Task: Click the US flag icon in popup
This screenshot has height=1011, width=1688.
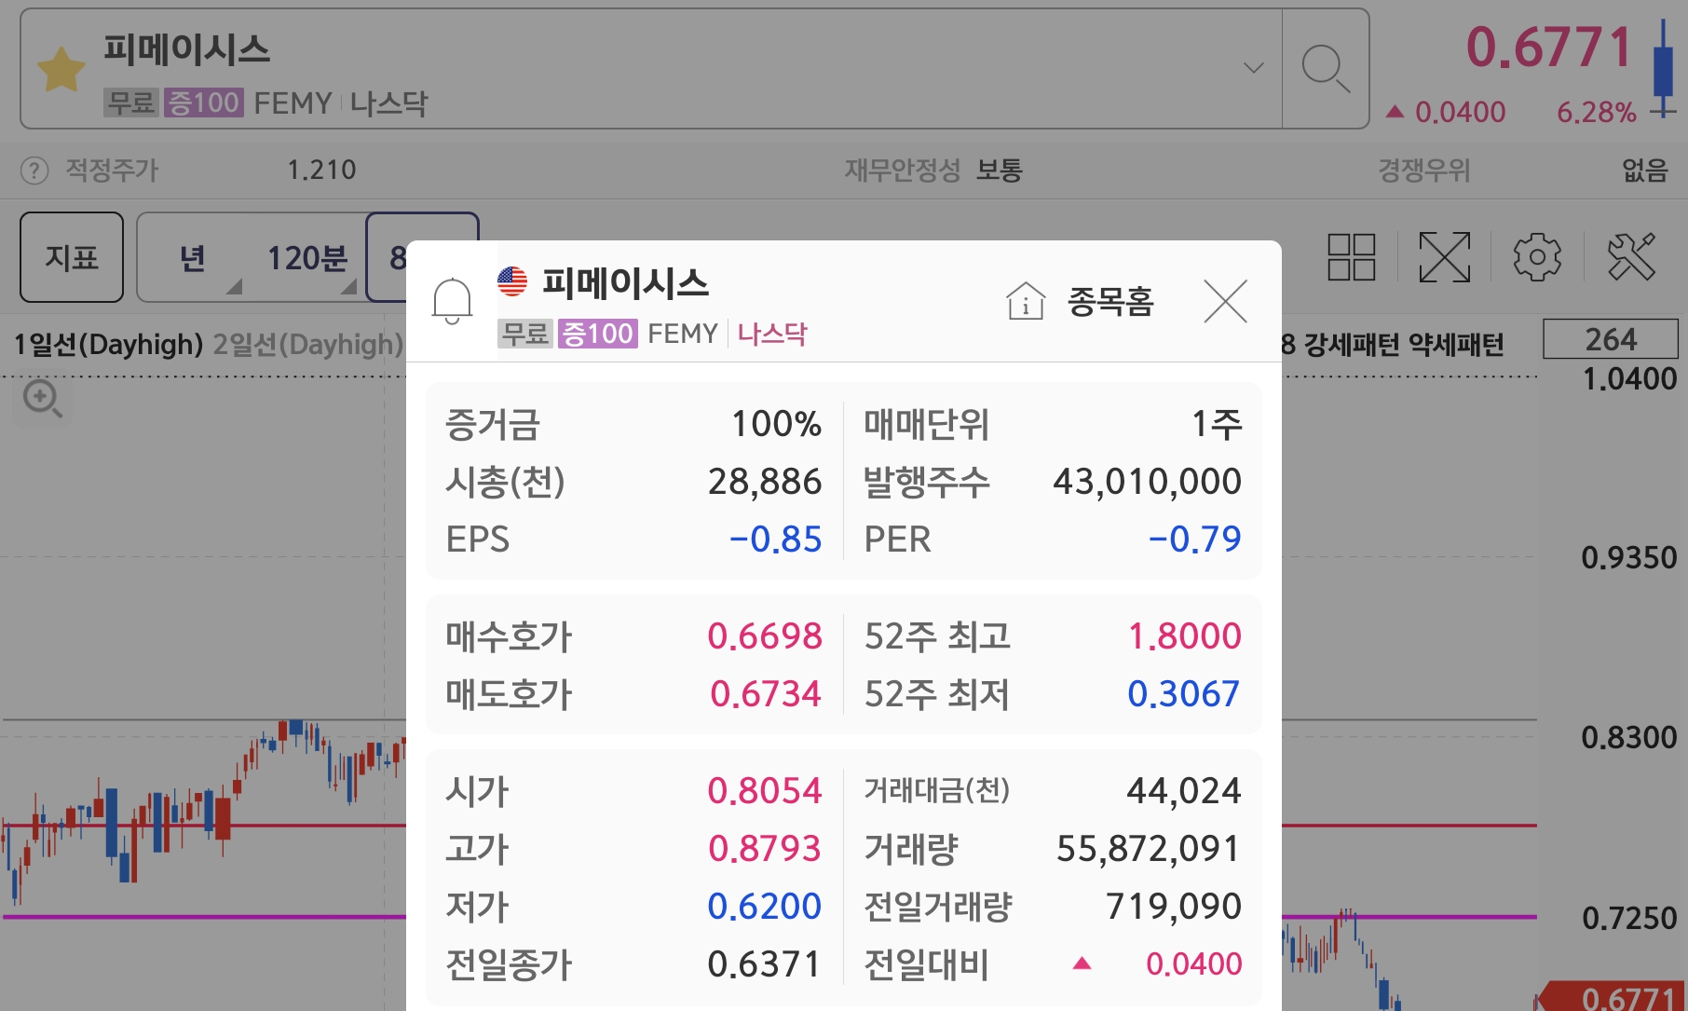Action: (x=512, y=280)
